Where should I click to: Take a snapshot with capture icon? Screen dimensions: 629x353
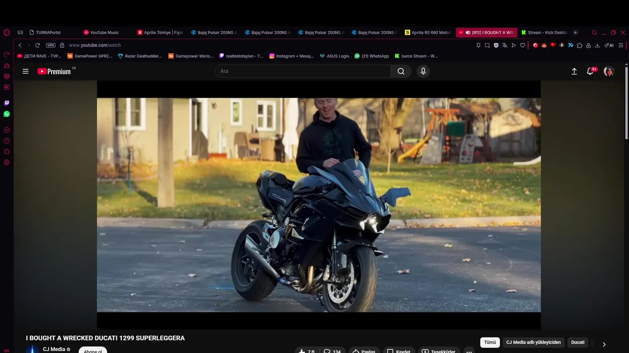pyautogui.click(x=487, y=45)
